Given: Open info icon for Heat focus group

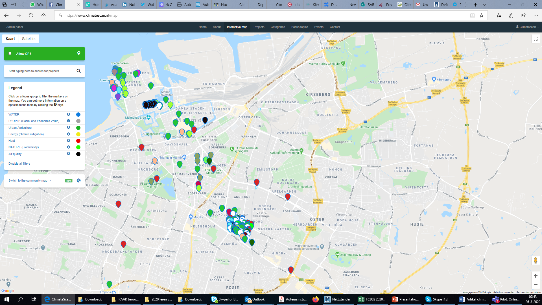Looking at the screenshot, I should point(68,141).
